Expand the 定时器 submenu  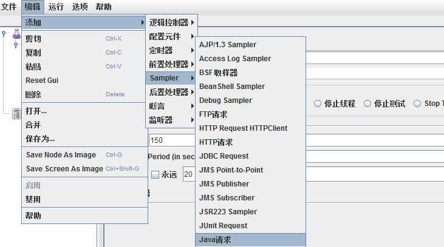(x=171, y=50)
